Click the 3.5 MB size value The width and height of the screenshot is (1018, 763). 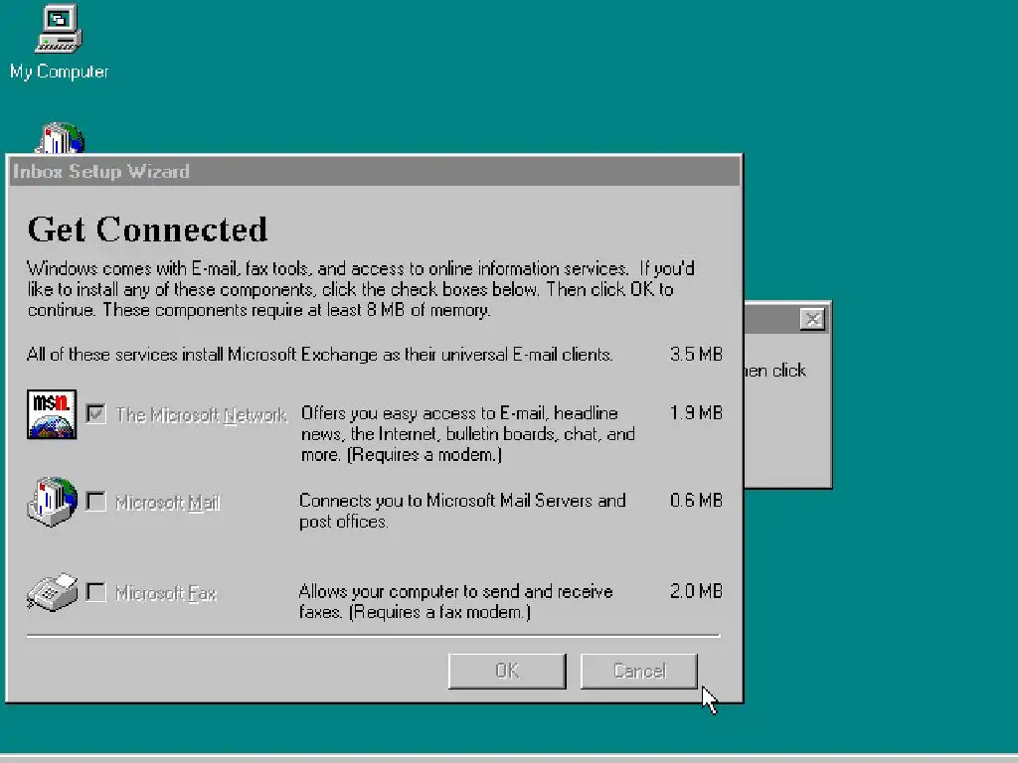[696, 355]
